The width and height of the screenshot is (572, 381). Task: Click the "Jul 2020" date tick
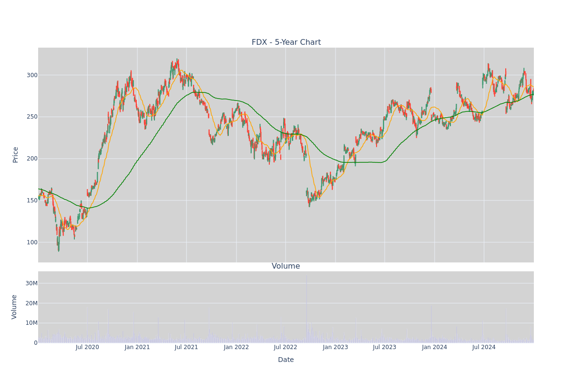(87, 347)
